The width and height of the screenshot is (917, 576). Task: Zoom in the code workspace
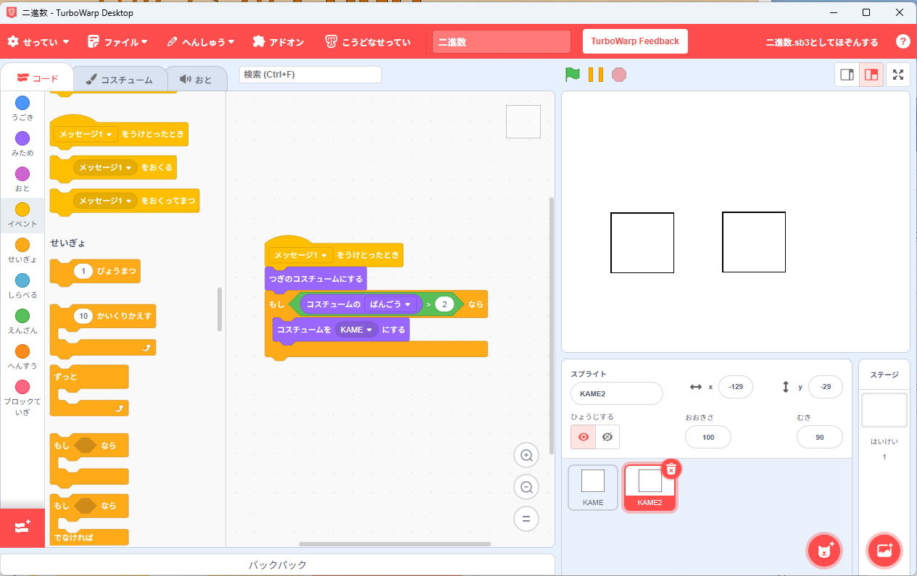(x=526, y=456)
